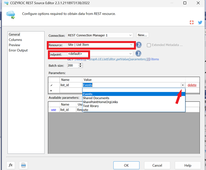The height and width of the screenshot is (170, 206).
Task: Expand the Endpoint <default> dropdown
Action: (x=131, y=54)
